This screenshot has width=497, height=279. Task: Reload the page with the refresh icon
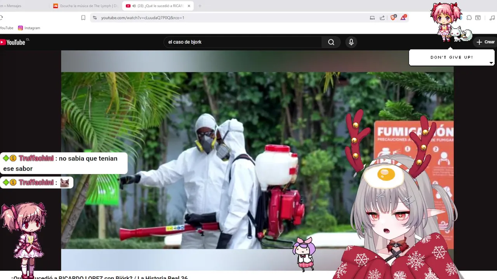[x=2, y=18]
